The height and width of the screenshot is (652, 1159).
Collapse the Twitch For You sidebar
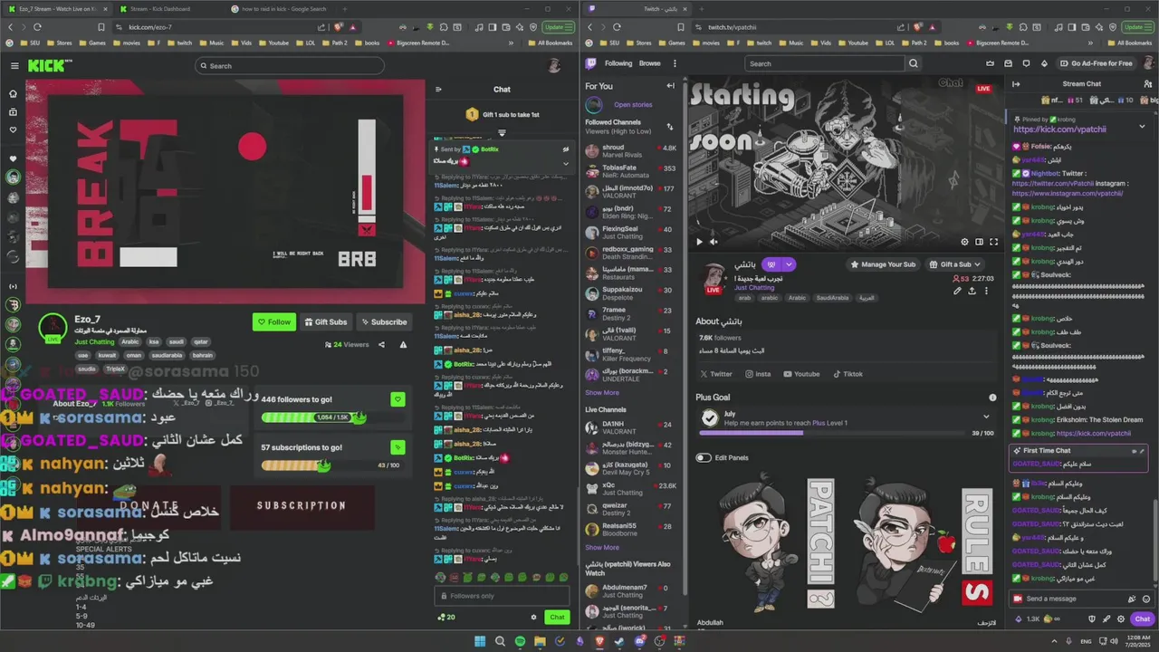pyautogui.click(x=670, y=86)
